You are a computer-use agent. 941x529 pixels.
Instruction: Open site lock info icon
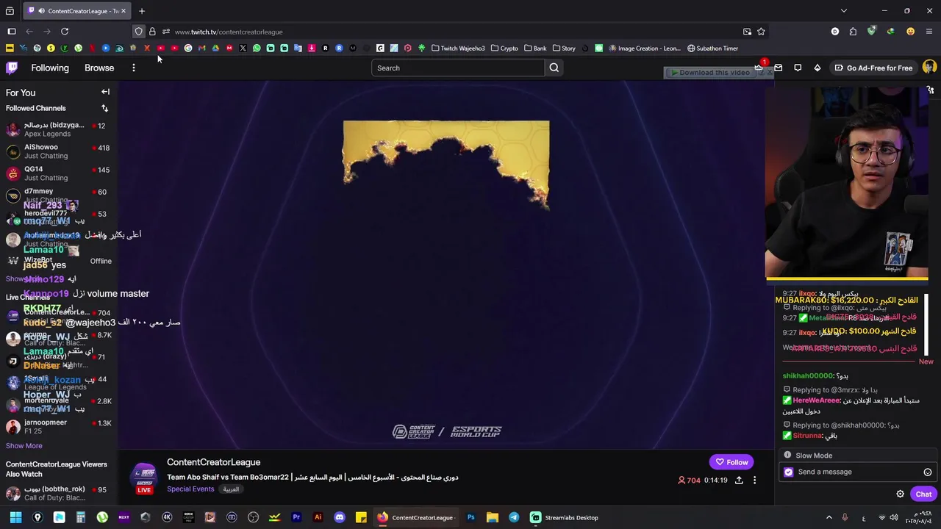pos(152,32)
